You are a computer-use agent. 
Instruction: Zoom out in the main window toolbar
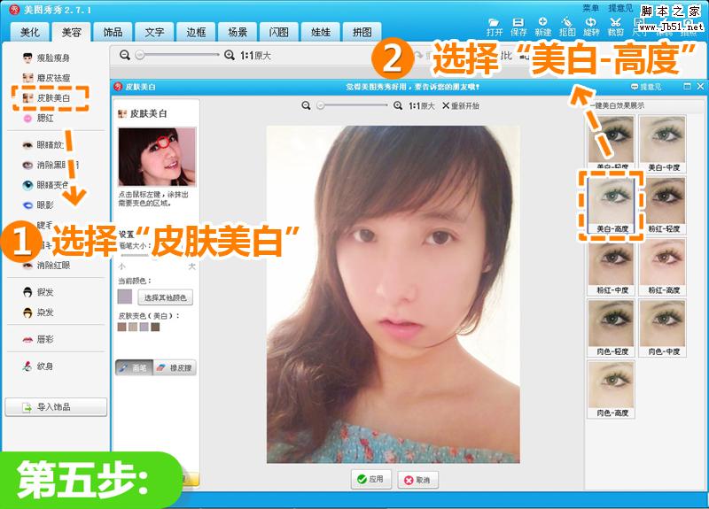pos(125,55)
